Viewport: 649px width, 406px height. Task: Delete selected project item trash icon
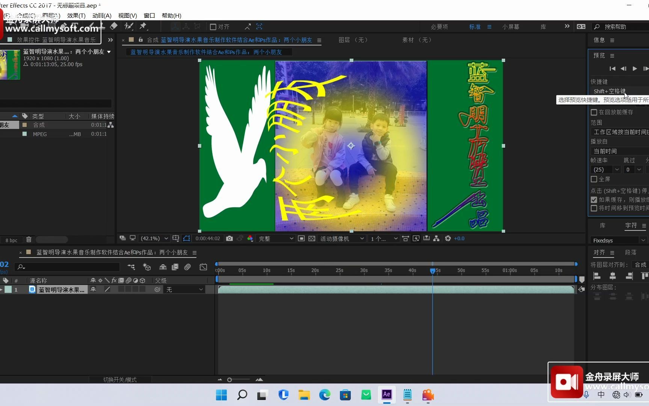[x=29, y=239]
